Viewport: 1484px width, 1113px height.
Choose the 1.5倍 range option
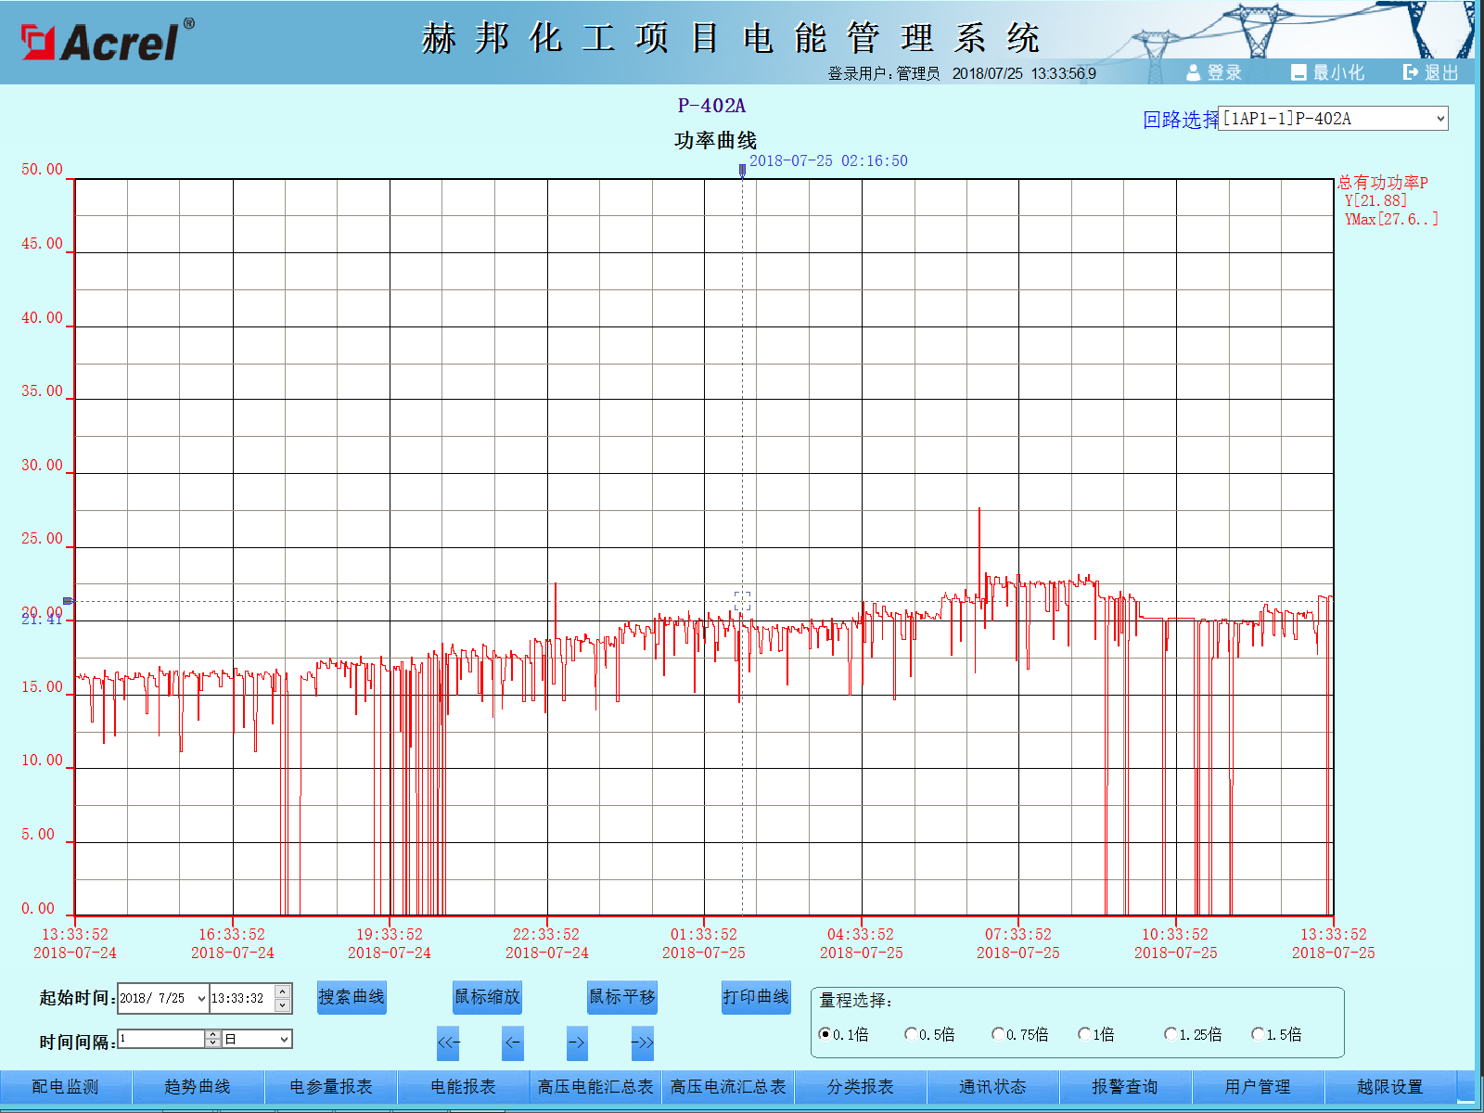1258,1034
